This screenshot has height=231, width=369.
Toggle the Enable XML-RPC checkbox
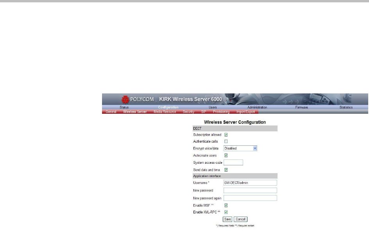click(226, 212)
